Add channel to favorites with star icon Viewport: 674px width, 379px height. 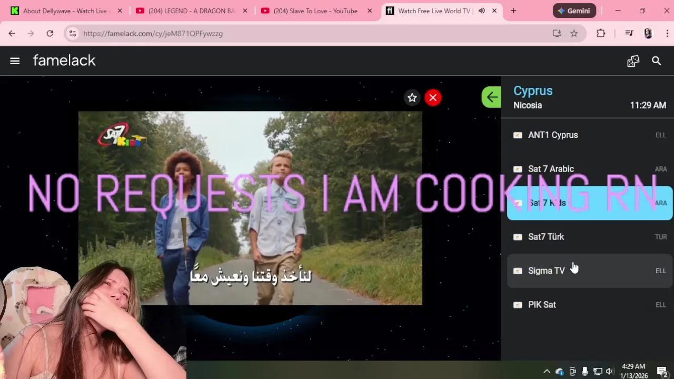[x=412, y=97]
